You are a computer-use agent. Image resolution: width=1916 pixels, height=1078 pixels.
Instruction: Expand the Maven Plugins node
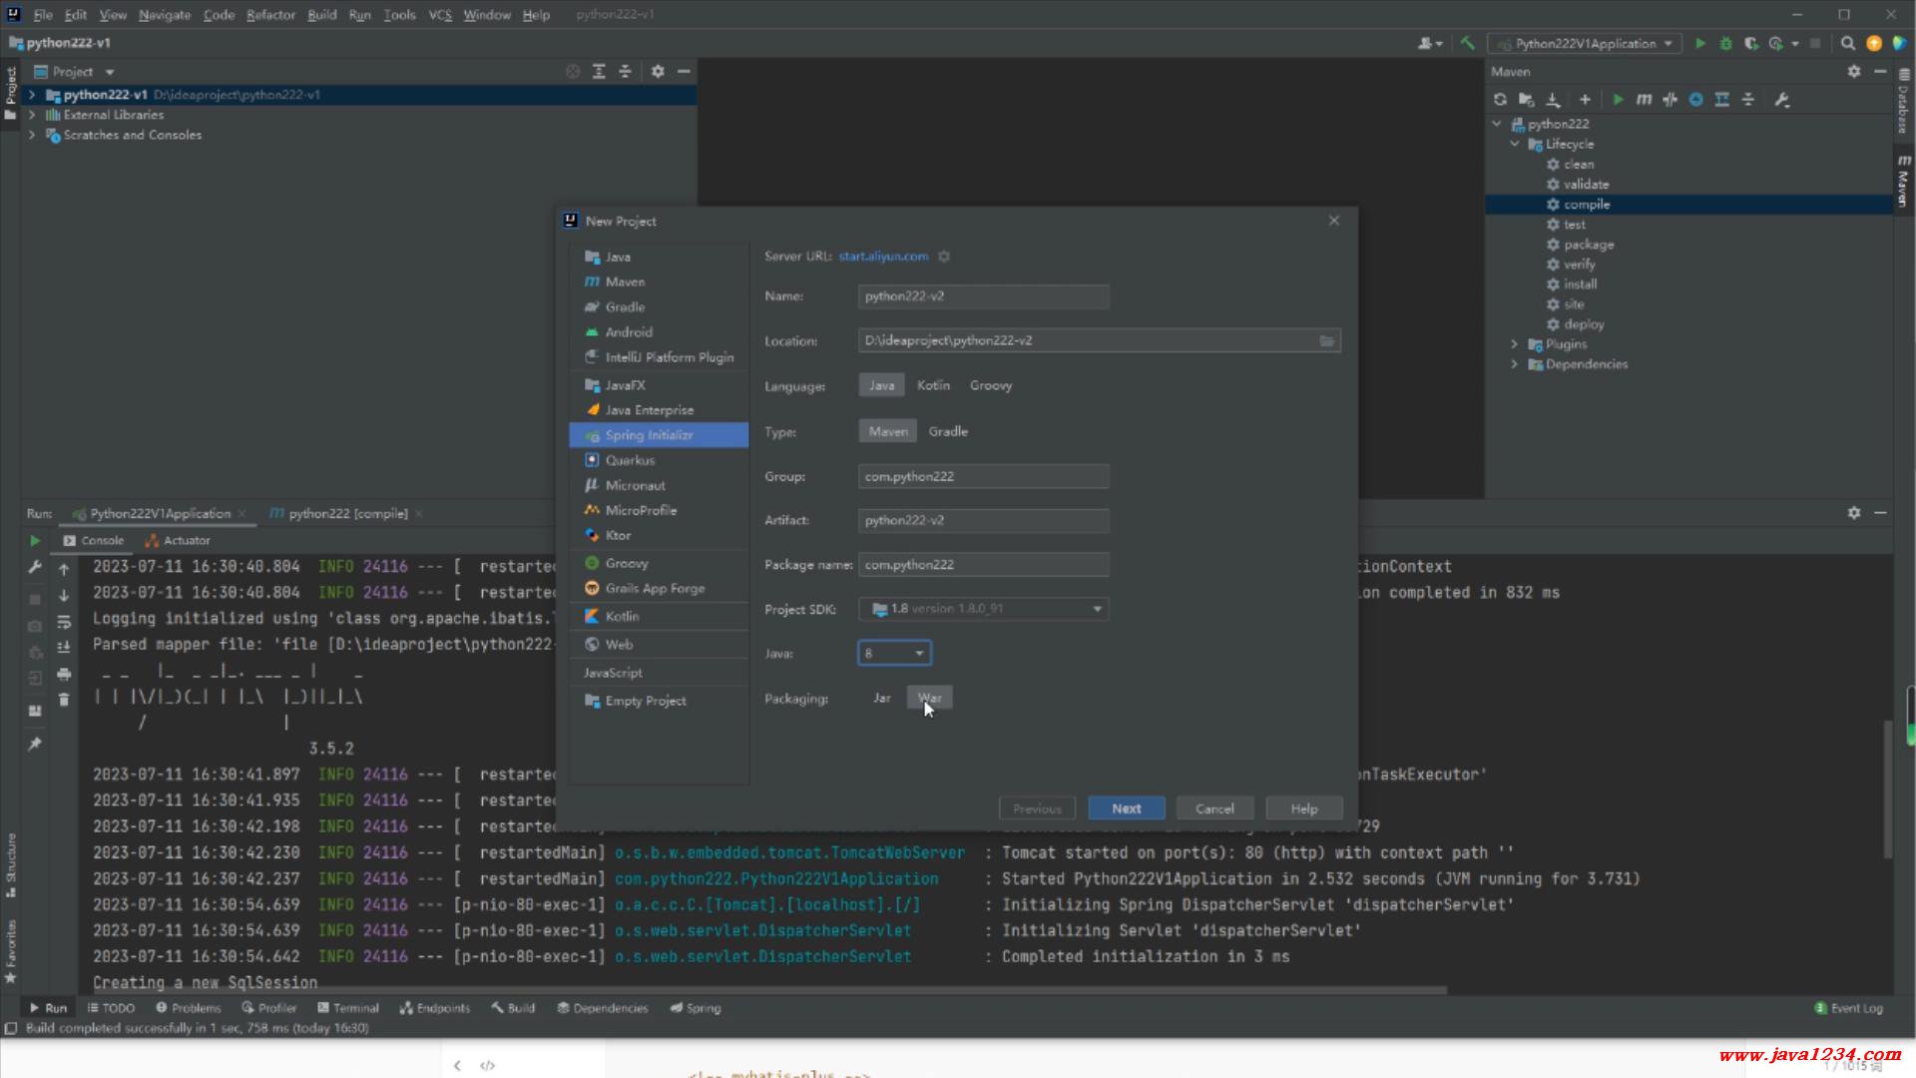1514,344
